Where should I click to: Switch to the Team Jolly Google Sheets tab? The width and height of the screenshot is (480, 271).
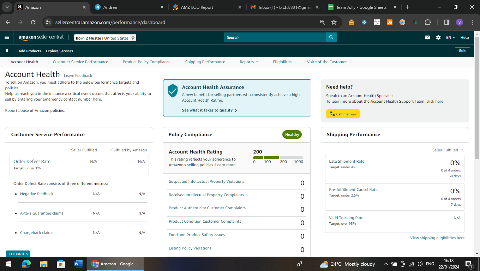[362, 7]
